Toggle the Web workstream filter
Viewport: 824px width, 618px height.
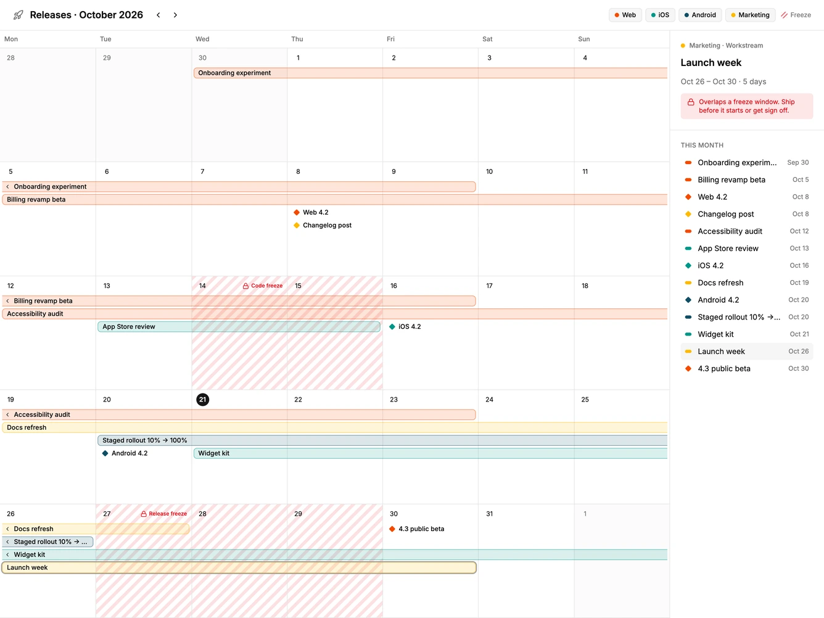(625, 15)
